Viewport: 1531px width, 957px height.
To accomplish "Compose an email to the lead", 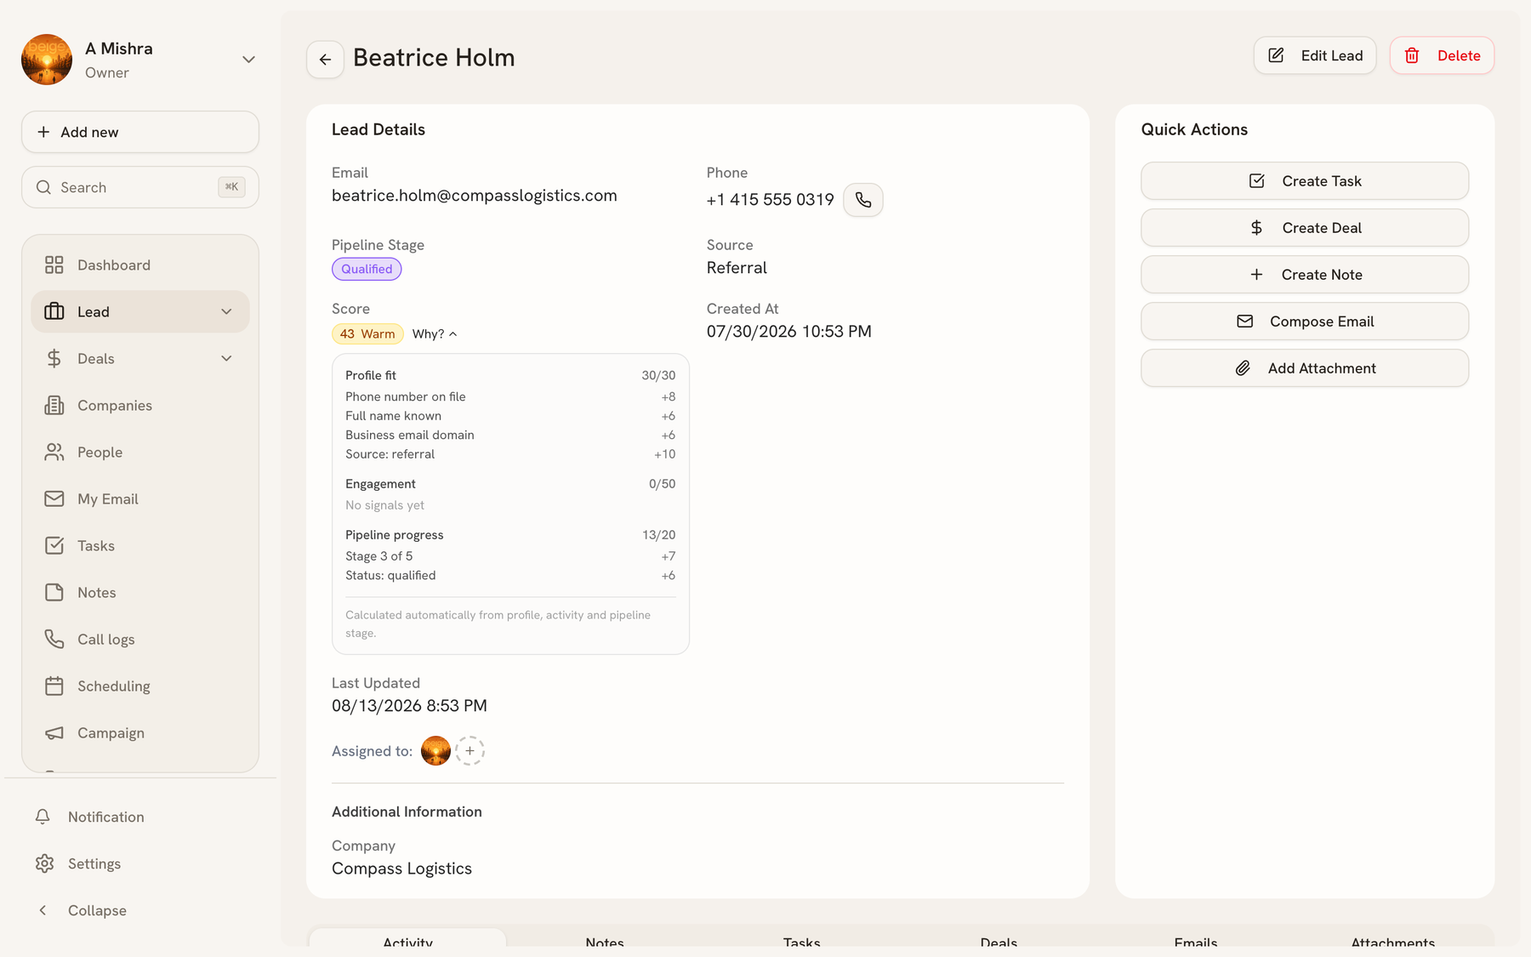I will 1305,322.
